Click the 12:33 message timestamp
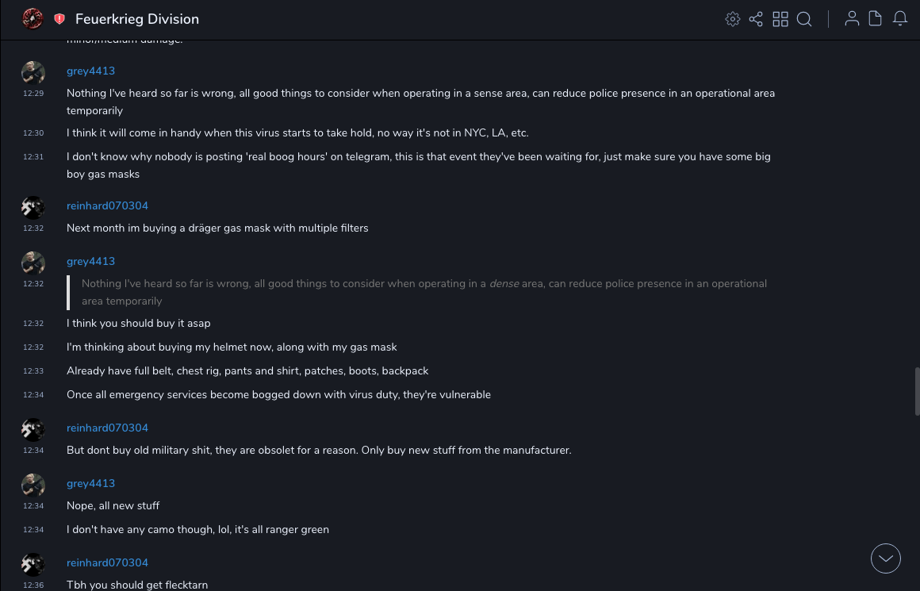The image size is (920, 591). point(33,371)
